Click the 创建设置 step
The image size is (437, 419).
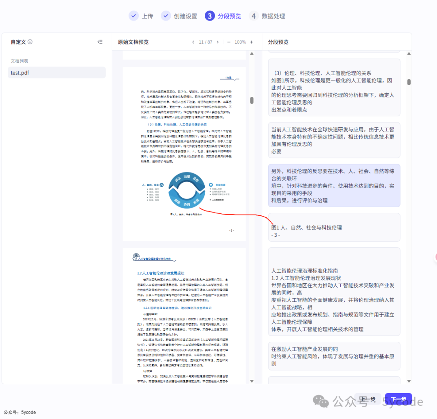[179, 16]
